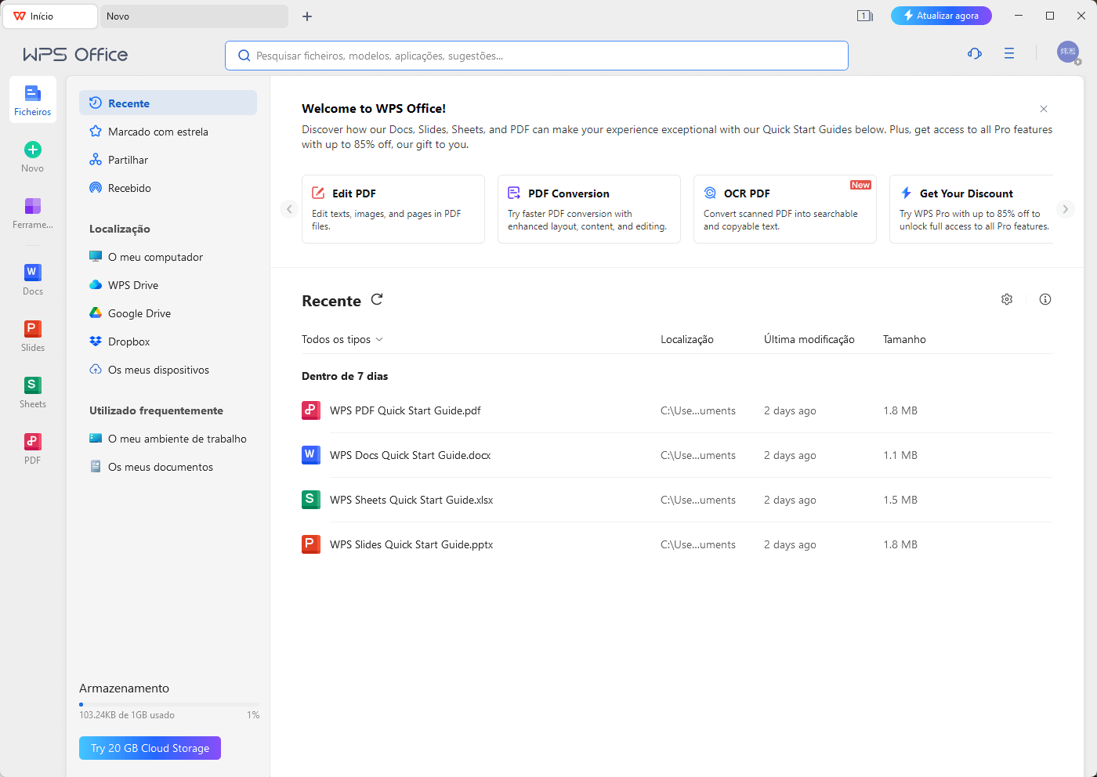Click the green Novo plus icon
Image resolution: width=1097 pixels, height=777 pixels.
click(33, 150)
